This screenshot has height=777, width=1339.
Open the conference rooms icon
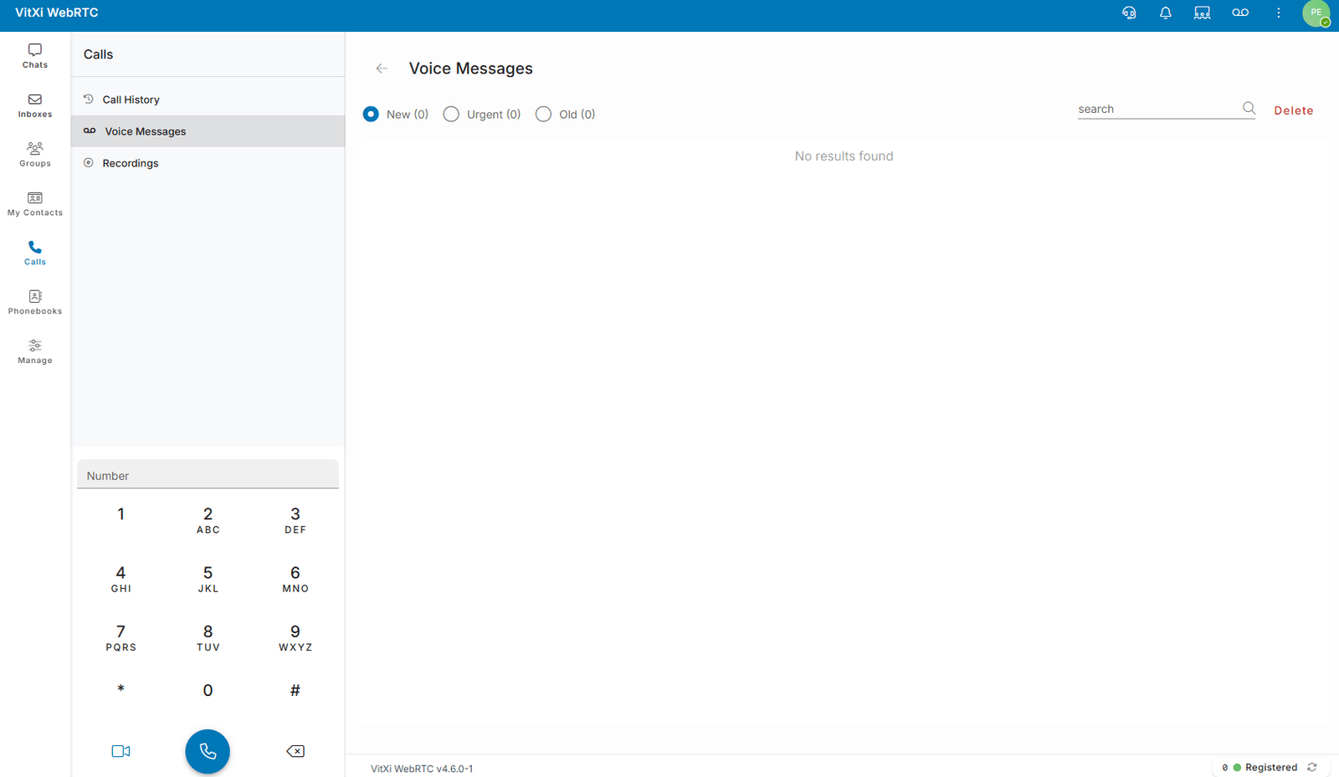(x=1202, y=13)
